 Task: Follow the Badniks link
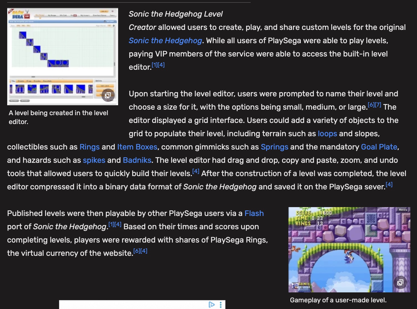pos(137,160)
